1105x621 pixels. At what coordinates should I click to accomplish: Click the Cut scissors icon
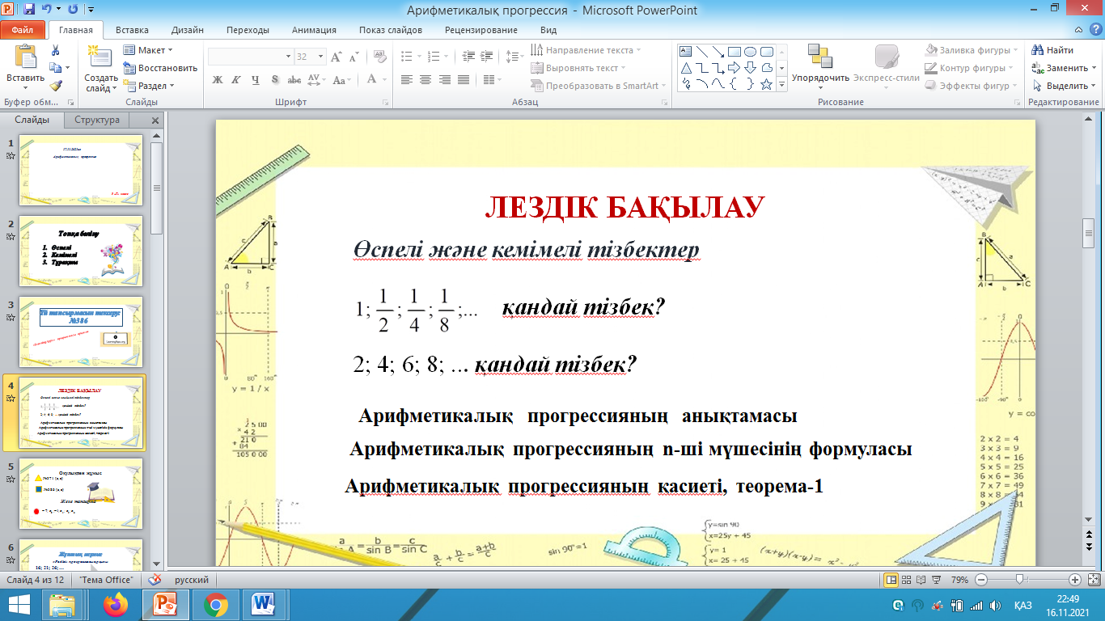(55, 50)
